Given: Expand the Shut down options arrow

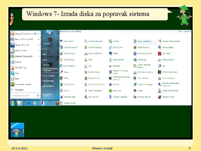Looking at the screenshot, I should [x=52, y=95].
